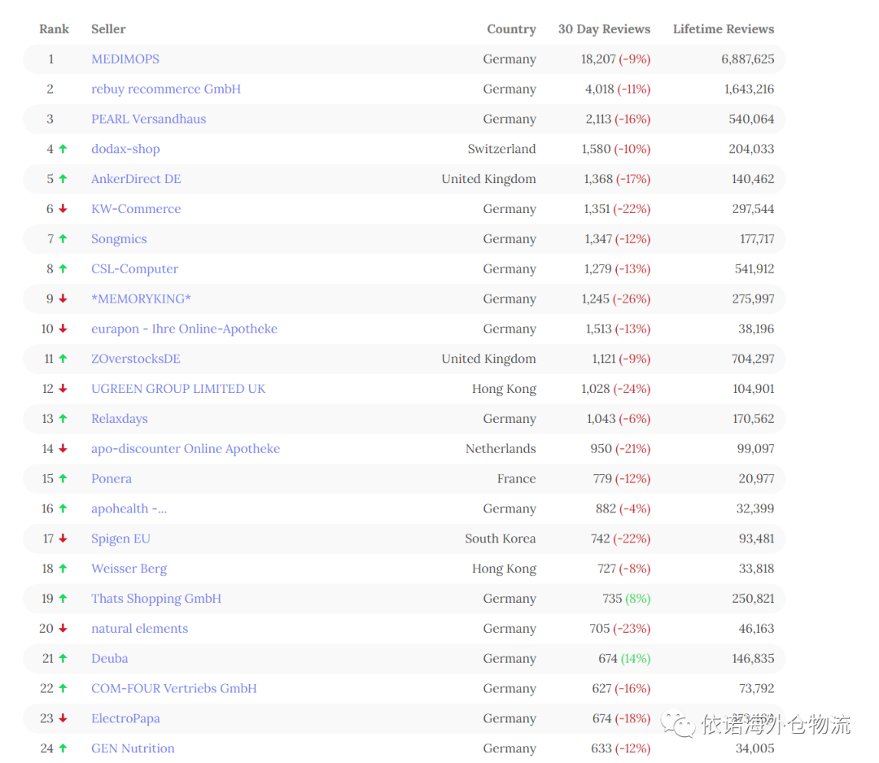This screenshot has width=879, height=763.
Task: Open dodax-shop seller link
Action: click(125, 149)
